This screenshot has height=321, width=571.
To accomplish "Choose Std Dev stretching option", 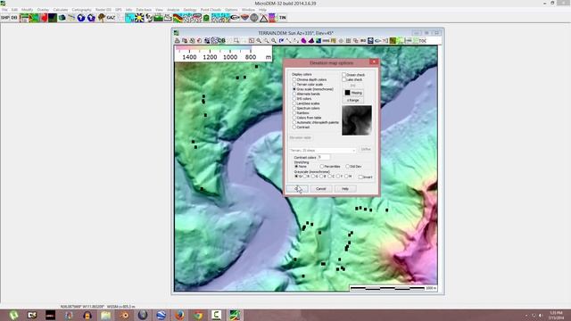I will click(353, 167).
